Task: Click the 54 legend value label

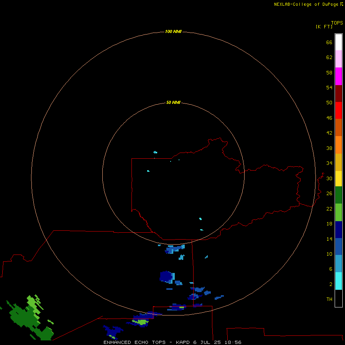Action: (329, 87)
